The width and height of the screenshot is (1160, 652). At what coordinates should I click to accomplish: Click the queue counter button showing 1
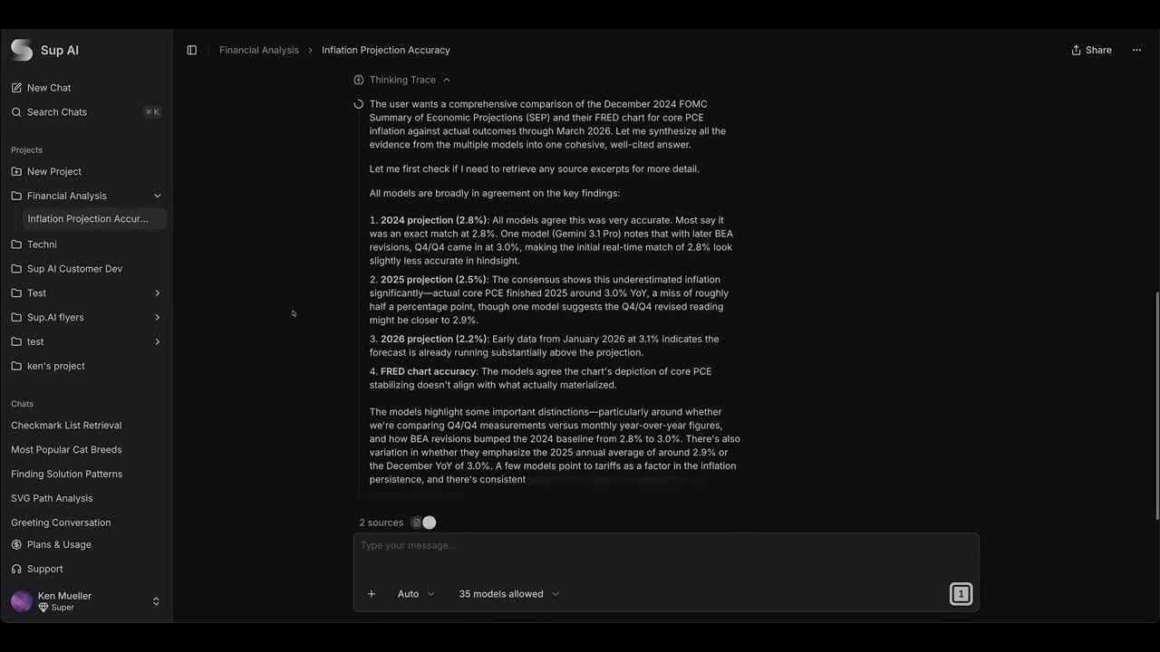click(x=961, y=594)
